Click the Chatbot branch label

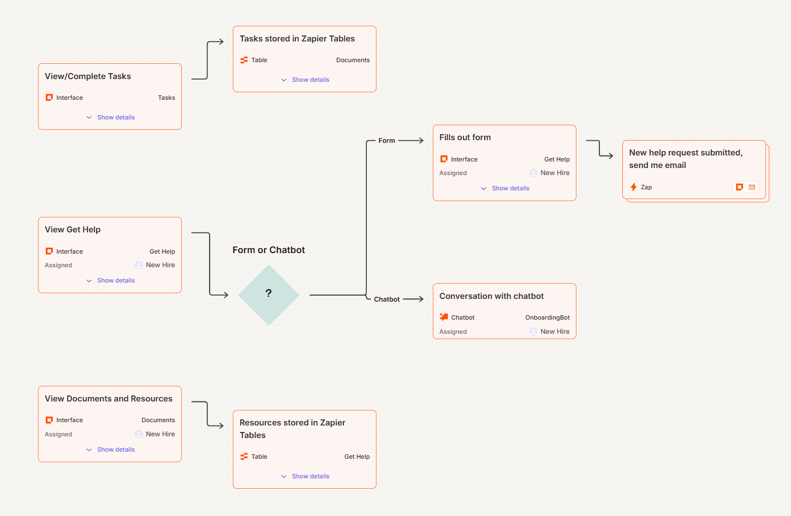tap(386, 299)
